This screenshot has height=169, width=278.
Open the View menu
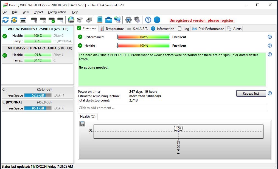[26, 12]
